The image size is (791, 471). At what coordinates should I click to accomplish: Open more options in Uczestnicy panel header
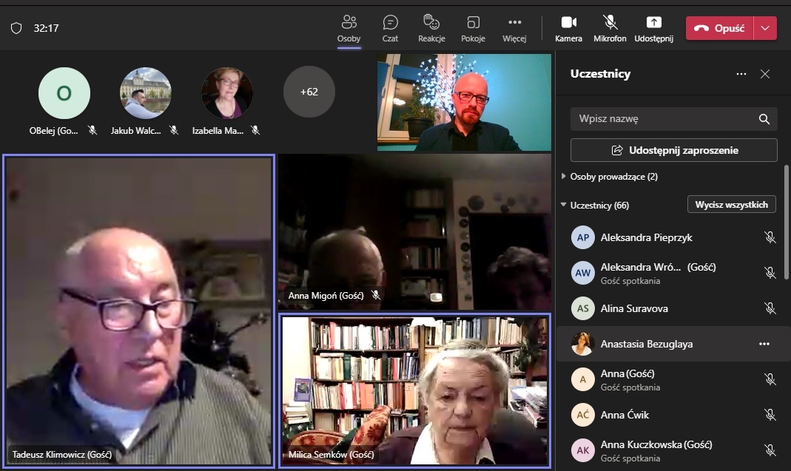coord(741,74)
